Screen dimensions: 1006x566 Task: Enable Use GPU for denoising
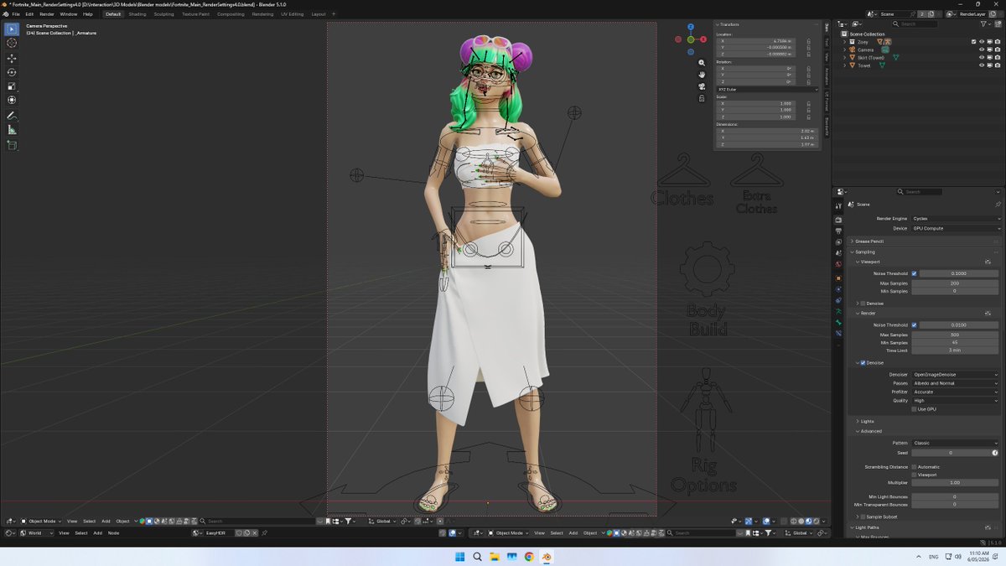point(914,409)
